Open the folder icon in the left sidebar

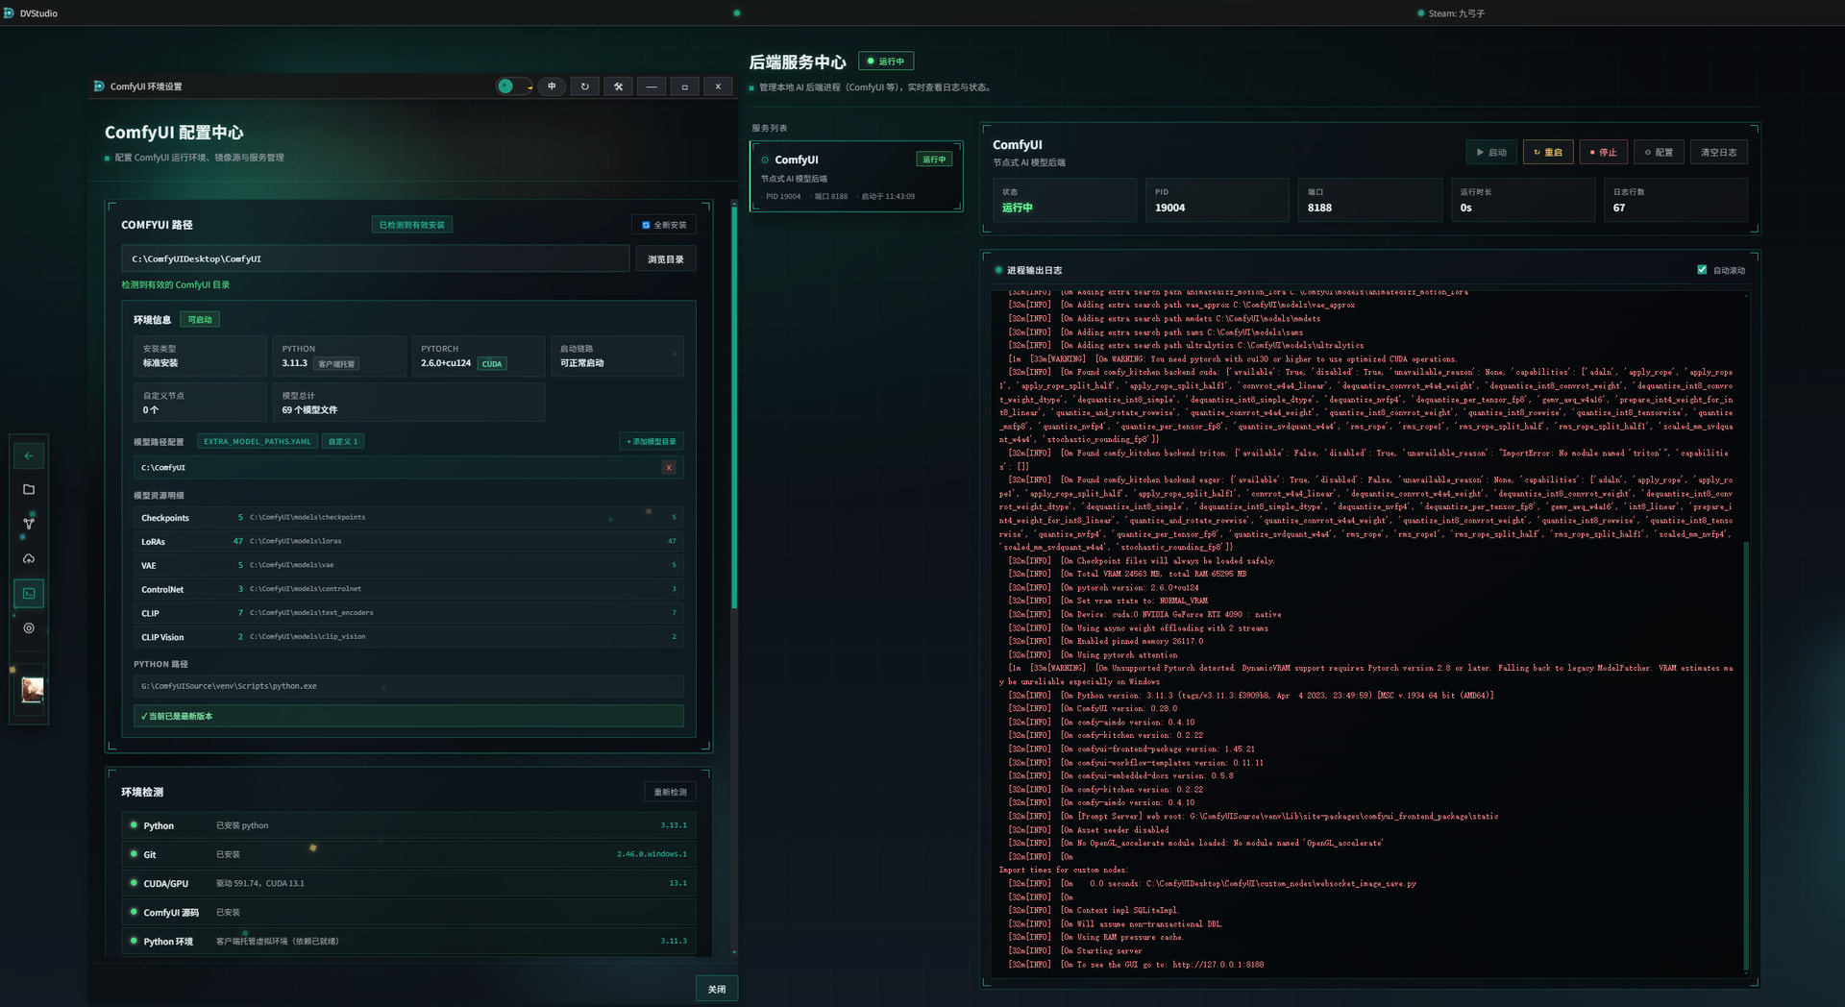click(29, 490)
